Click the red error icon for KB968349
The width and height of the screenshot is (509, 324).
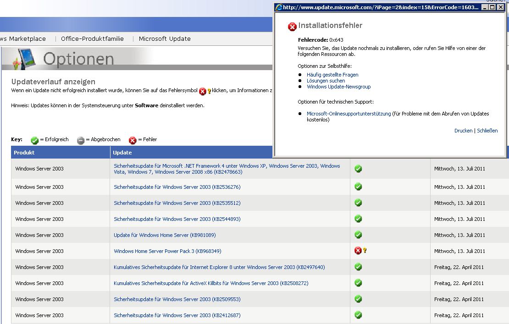coord(358,250)
